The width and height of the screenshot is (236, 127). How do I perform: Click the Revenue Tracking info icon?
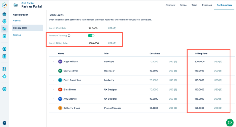tap(69, 36)
